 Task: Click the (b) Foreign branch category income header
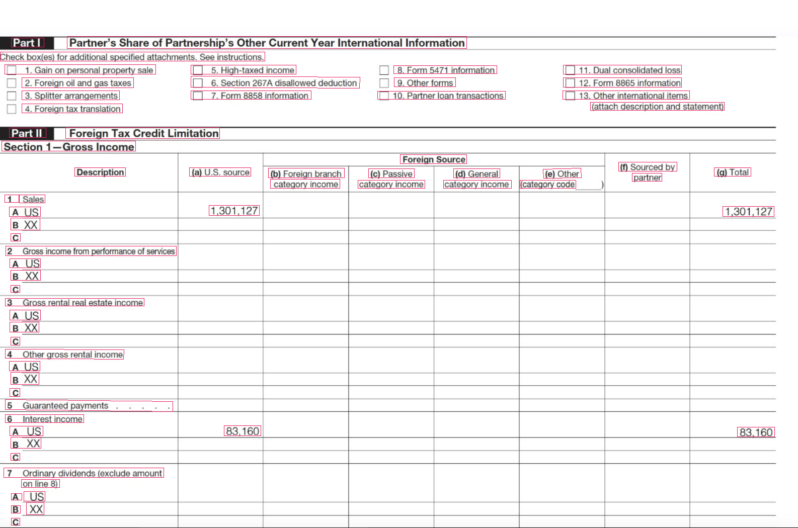pos(306,179)
